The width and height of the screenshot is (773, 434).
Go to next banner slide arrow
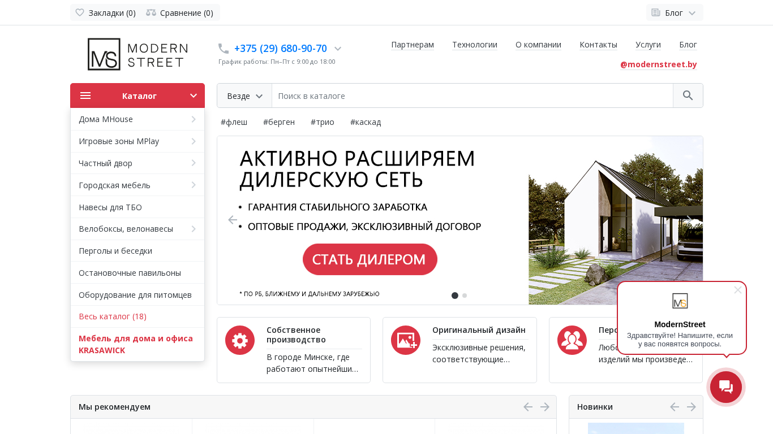689,220
